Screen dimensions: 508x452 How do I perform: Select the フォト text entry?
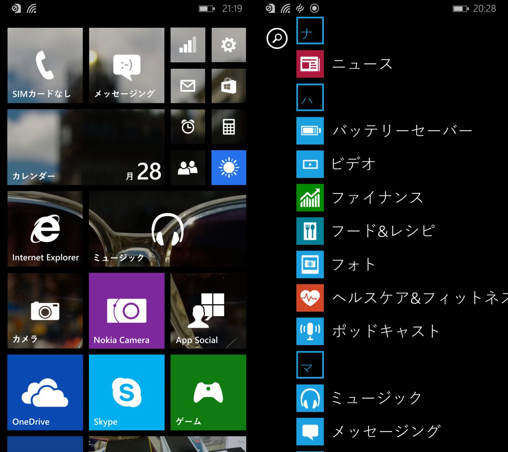coord(353,264)
